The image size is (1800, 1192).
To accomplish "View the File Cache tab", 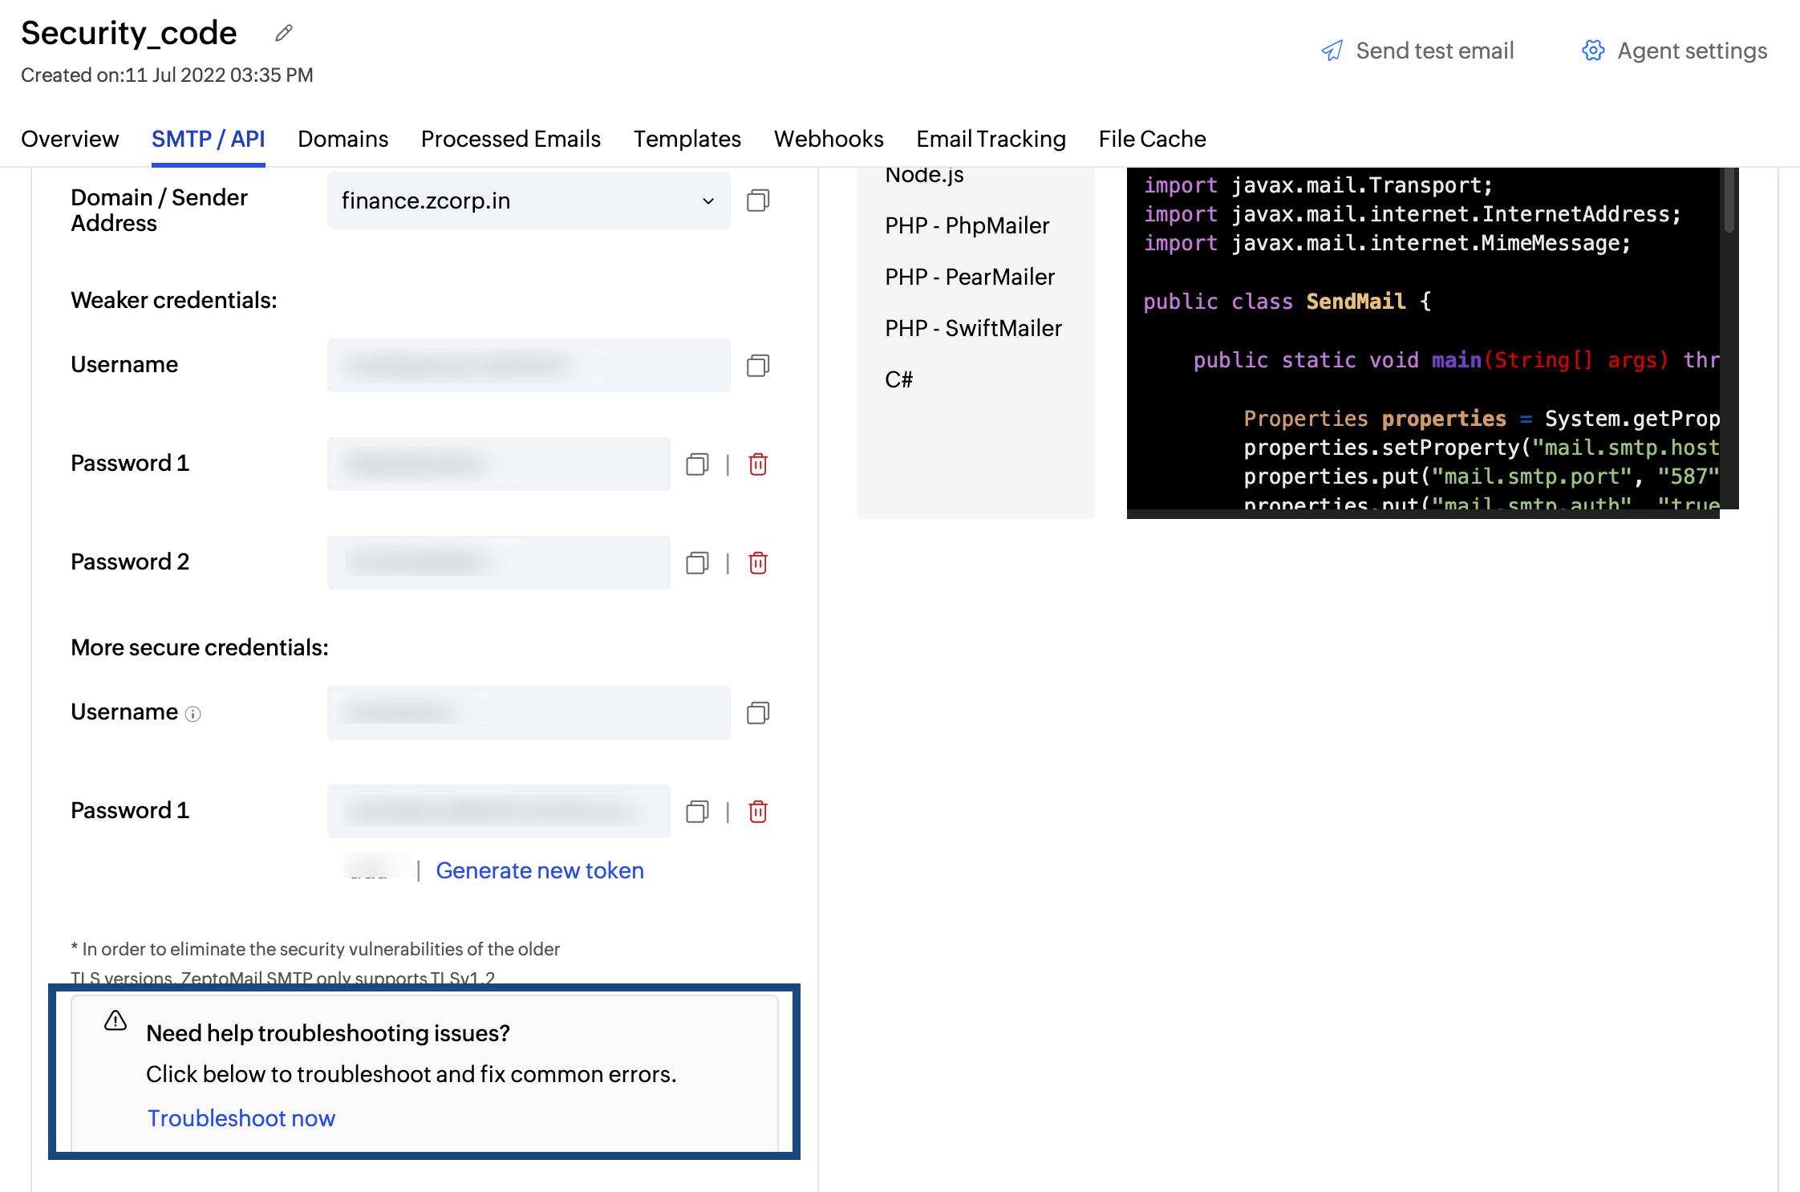I will tap(1152, 139).
